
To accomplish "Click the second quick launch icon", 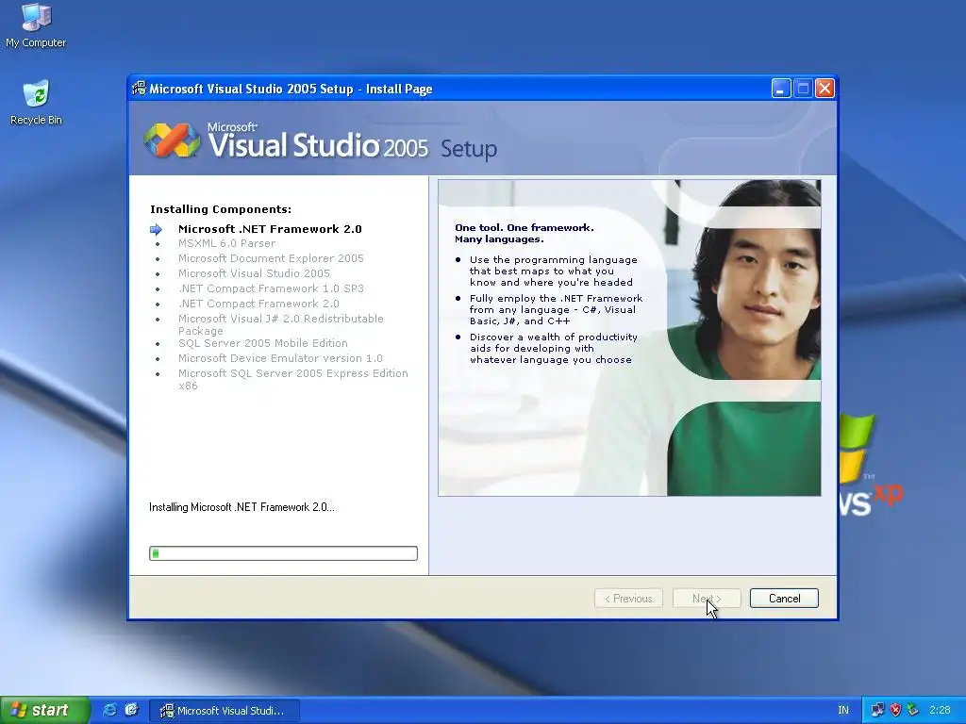I will coord(131,710).
